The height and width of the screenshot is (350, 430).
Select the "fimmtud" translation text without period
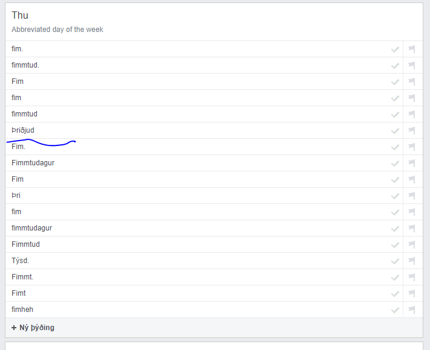click(24, 114)
